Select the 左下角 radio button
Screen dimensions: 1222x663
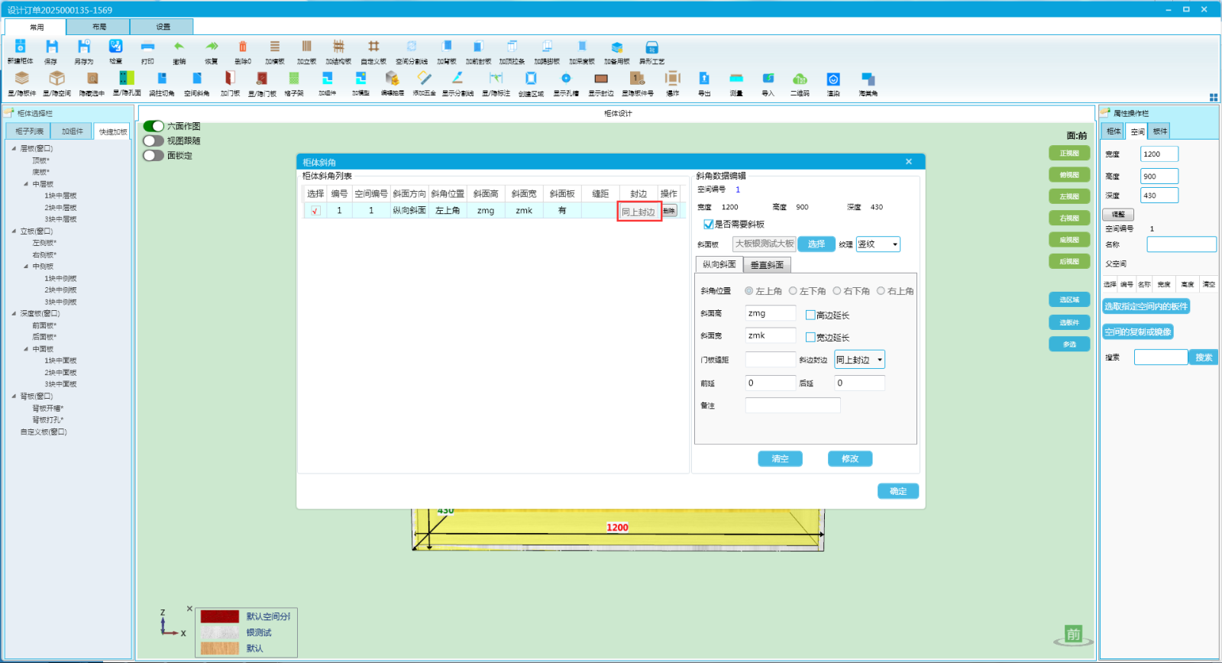point(793,291)
